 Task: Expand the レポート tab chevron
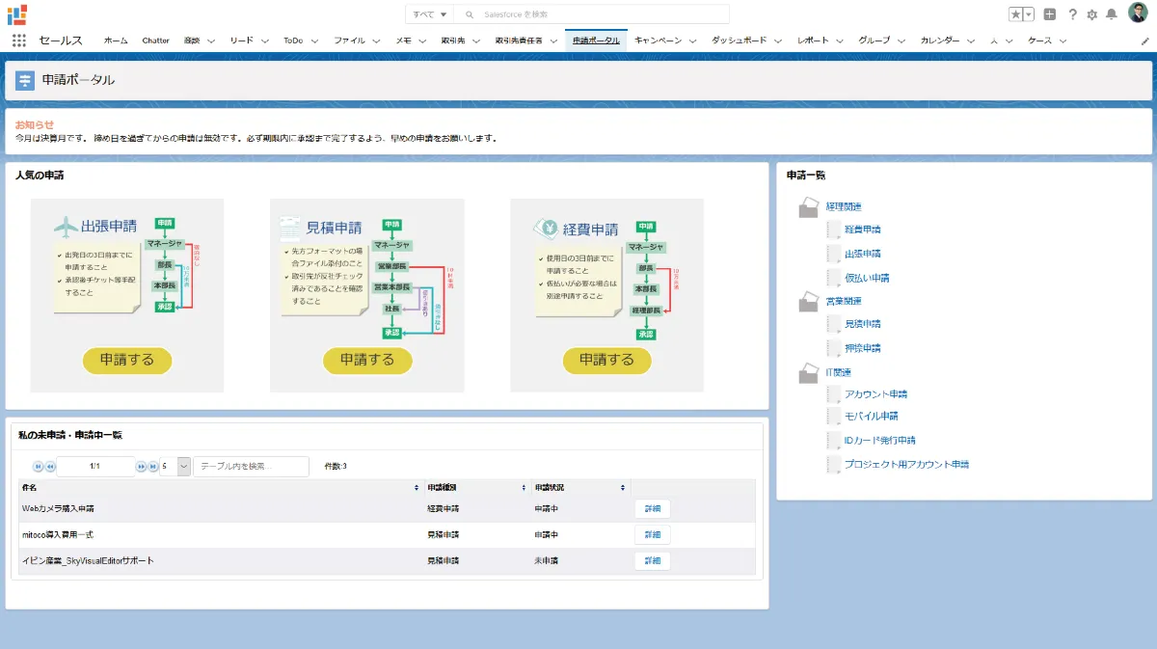(x=841, y=41)
